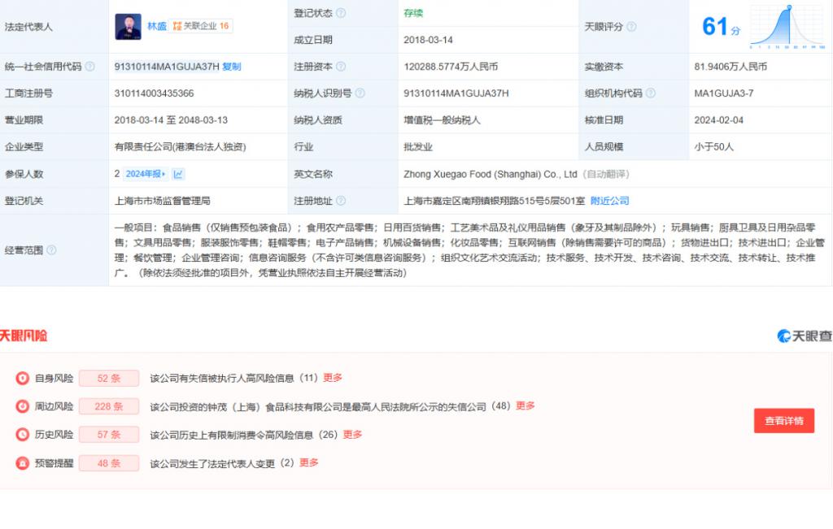Click the help icon beside 登记状态
The image size is (833, 529).
point(341,13)
